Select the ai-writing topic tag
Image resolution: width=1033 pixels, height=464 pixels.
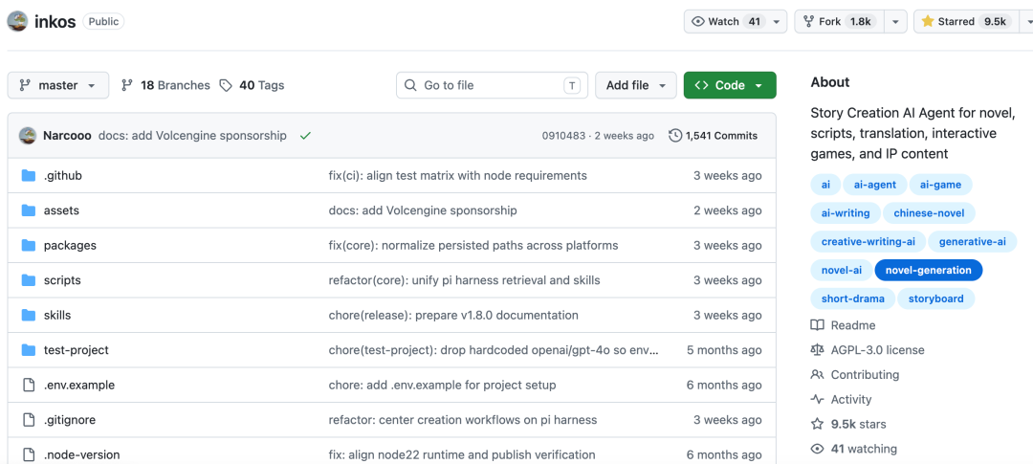(x=846, y=213)
